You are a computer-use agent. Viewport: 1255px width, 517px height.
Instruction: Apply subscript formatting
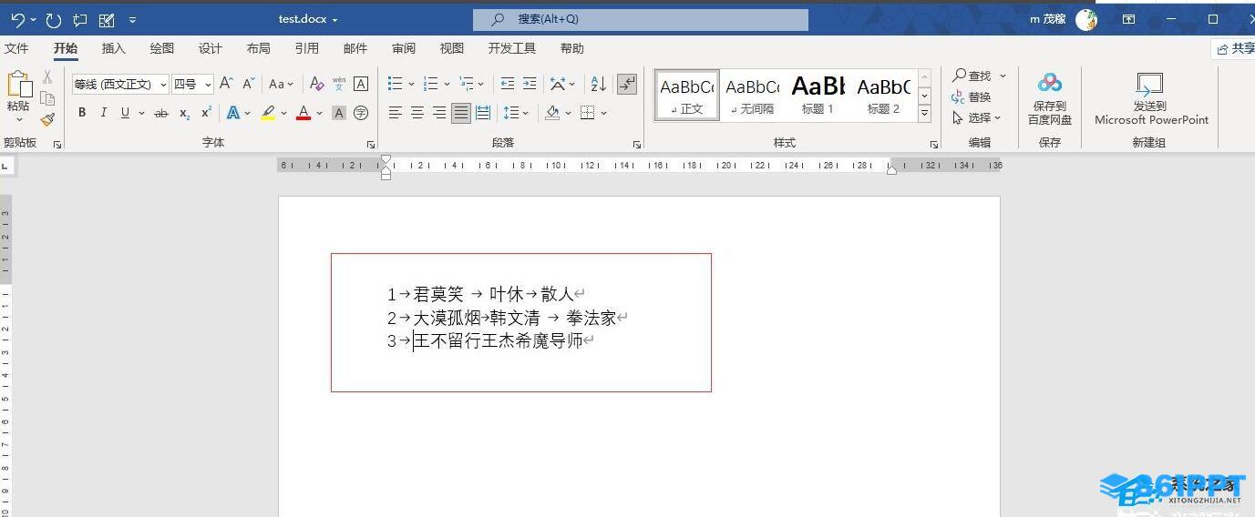(184, 113)
